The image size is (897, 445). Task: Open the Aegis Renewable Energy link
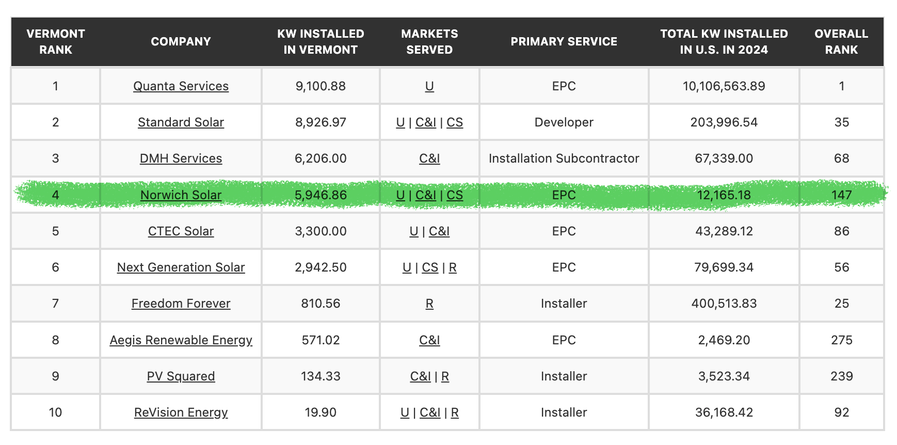tap(181, 340)
